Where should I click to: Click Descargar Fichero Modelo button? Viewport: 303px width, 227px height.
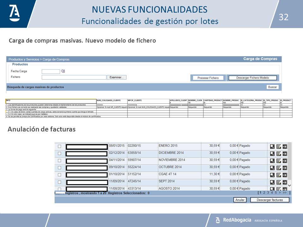click(252, 78)
